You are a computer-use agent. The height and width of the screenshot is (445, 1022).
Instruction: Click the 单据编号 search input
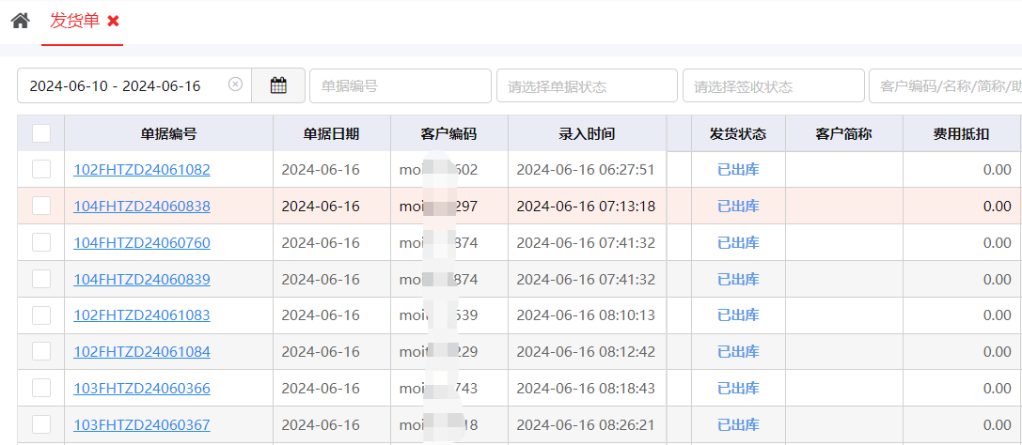400,85
